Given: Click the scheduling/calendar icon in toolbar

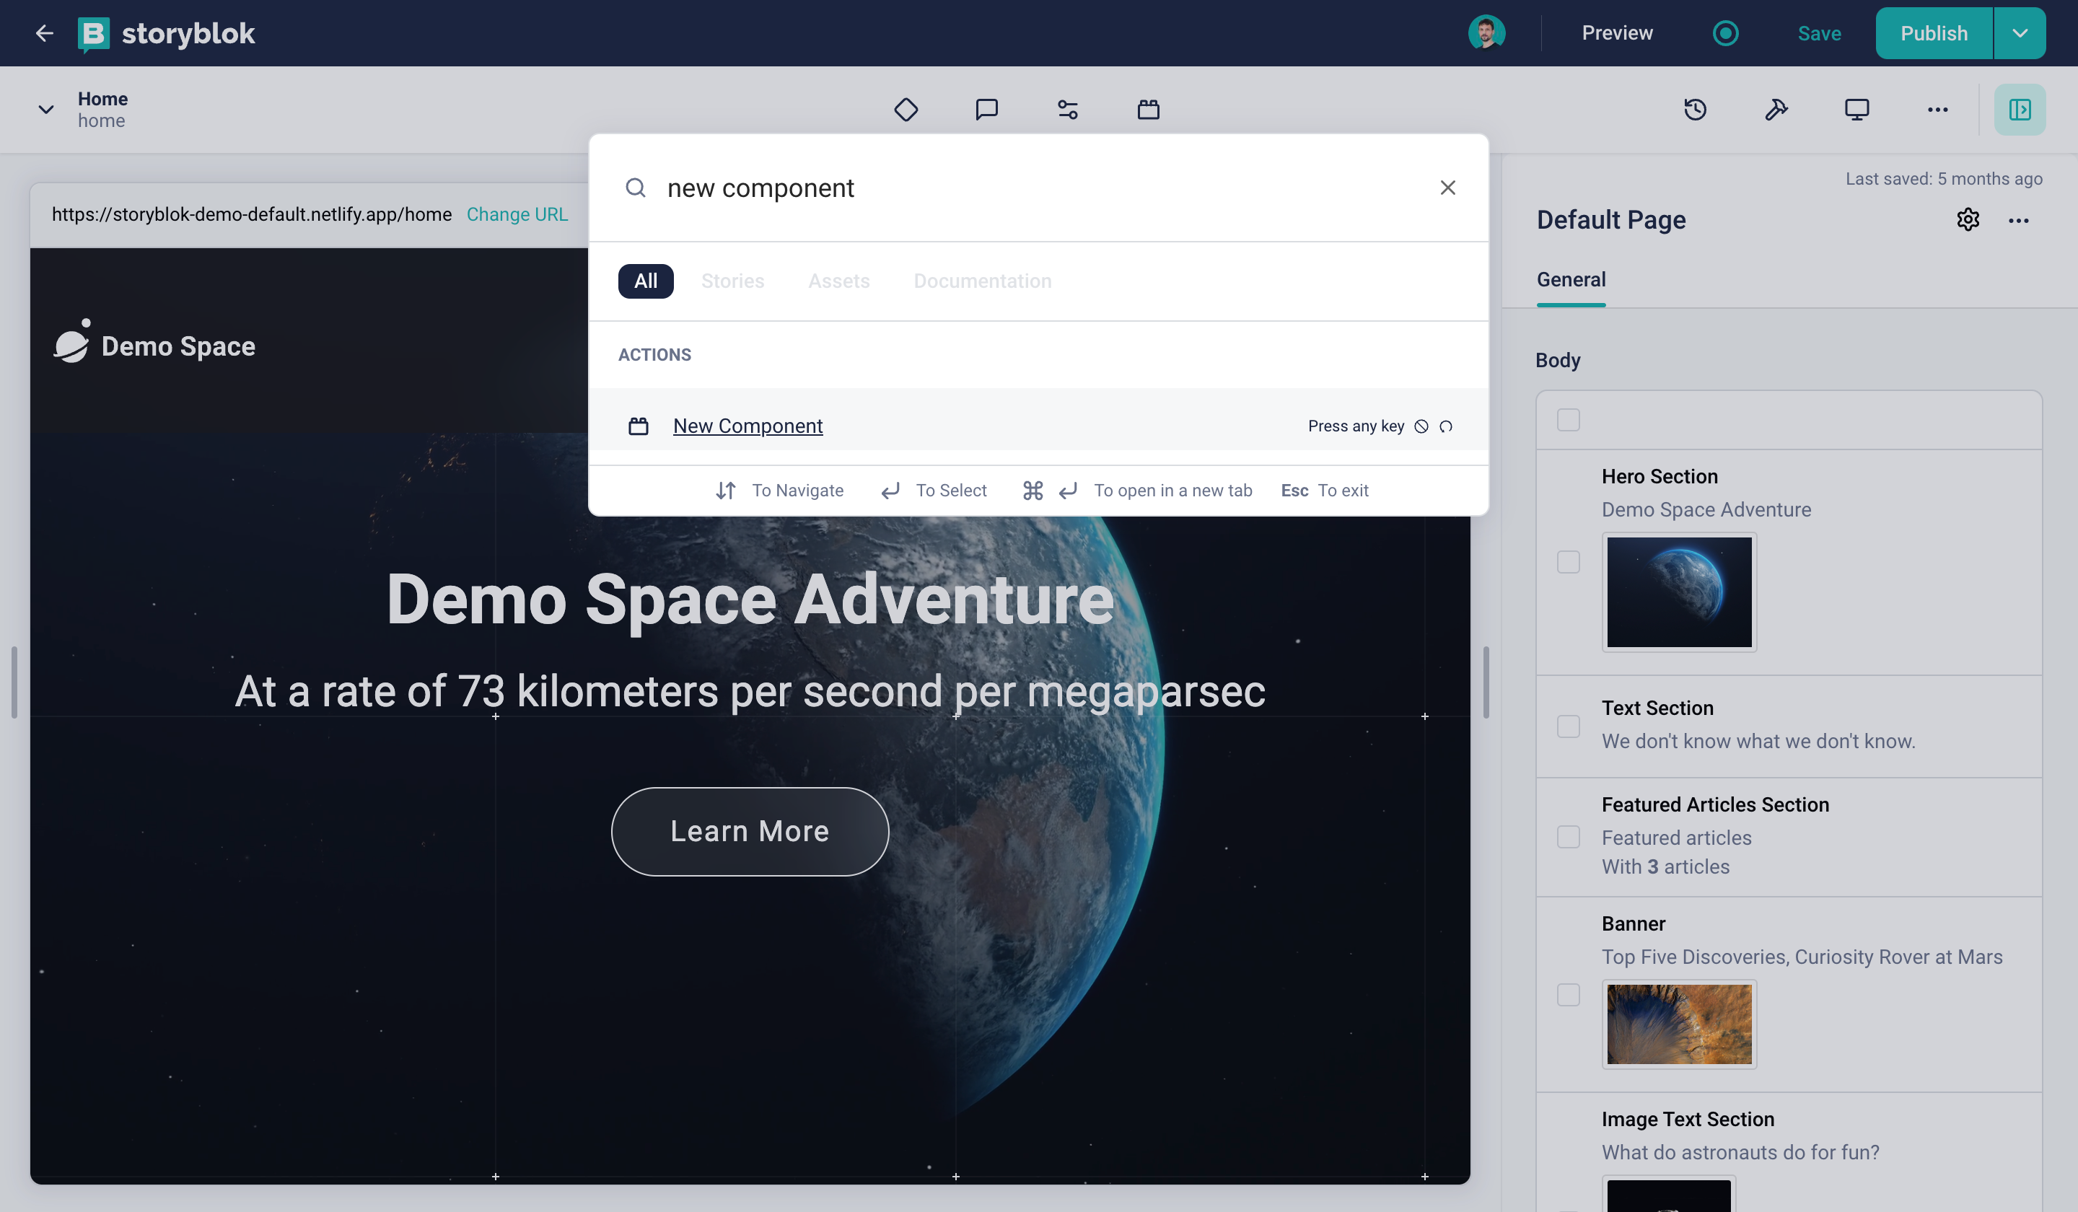Looking at the screenshot, I should click(x=1147, y=108).
